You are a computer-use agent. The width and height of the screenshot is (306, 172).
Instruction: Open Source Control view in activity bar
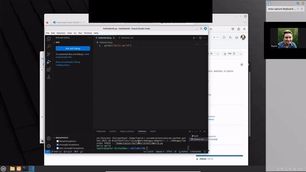49,54
